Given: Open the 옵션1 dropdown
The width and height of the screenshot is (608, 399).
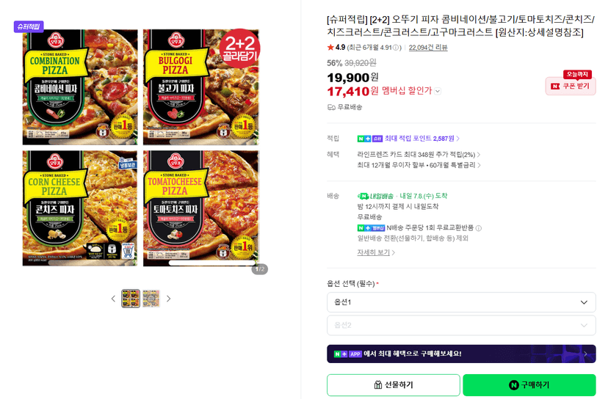Looking at the screenshot, I should pyautogui.click(x=461, y=302).
